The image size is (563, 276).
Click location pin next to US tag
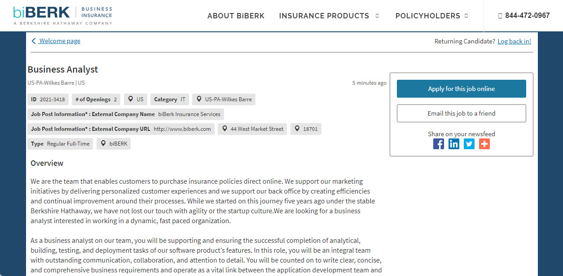tap(131, 99)
